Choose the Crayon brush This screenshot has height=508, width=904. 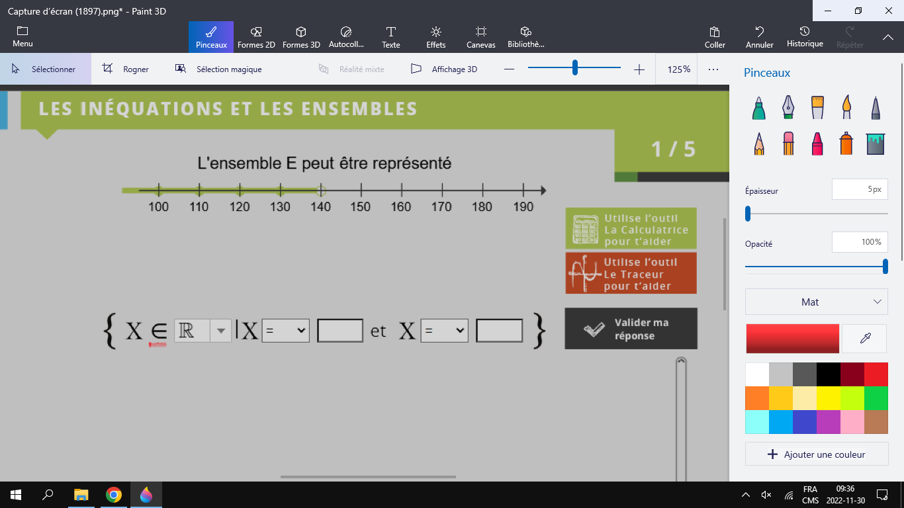point(817,143)
